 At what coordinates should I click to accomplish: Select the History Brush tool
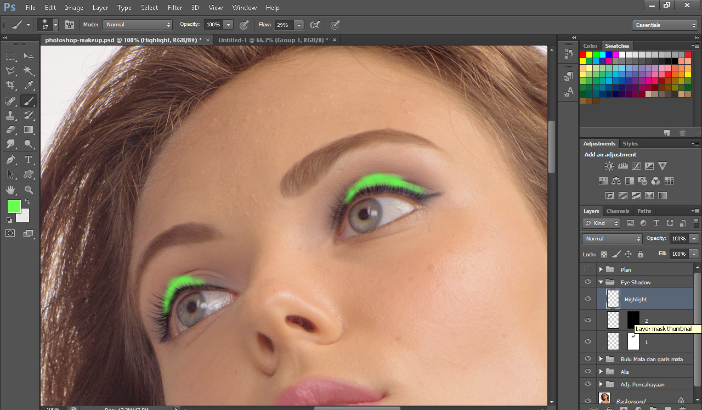point(29,115)
